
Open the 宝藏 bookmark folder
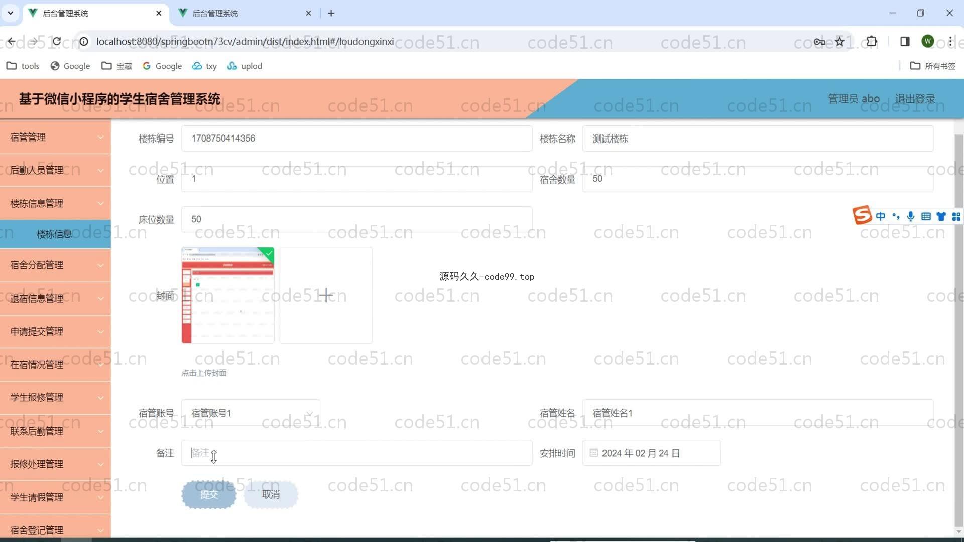pos(116,66)
